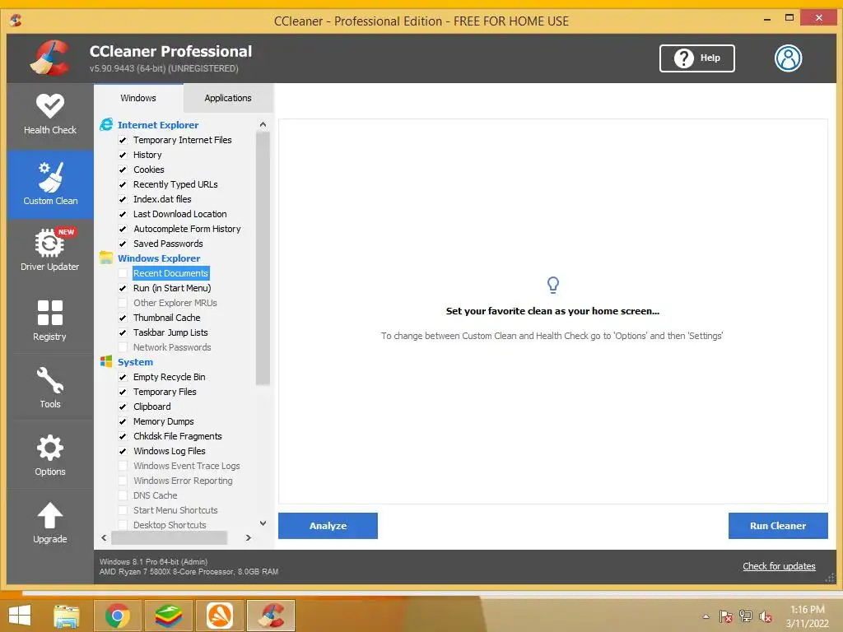
Task: Uncheck the Cookies checkbox
Action: (x=123, y=170)
